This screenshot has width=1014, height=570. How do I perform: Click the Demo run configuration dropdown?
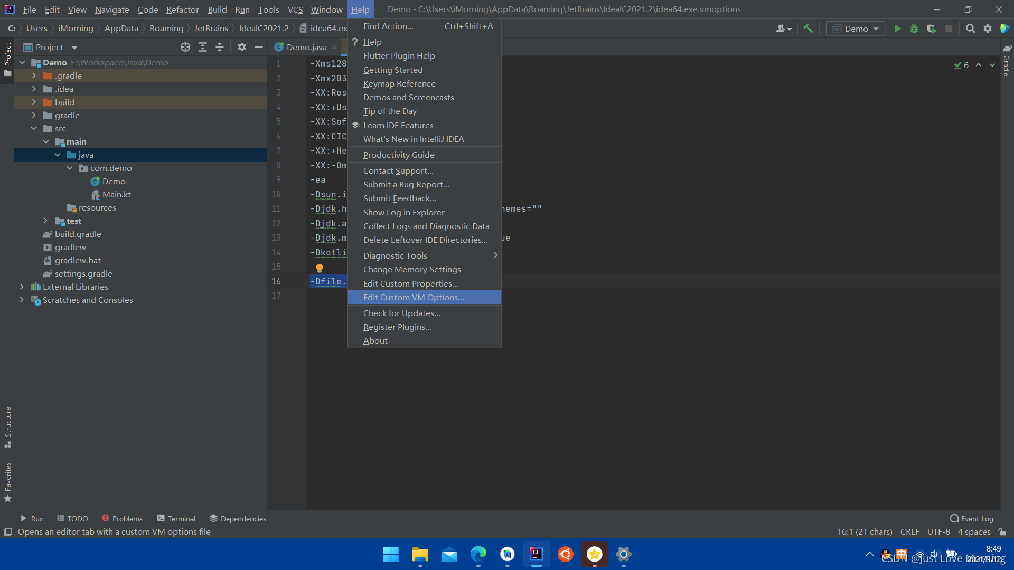pos(856,28)
